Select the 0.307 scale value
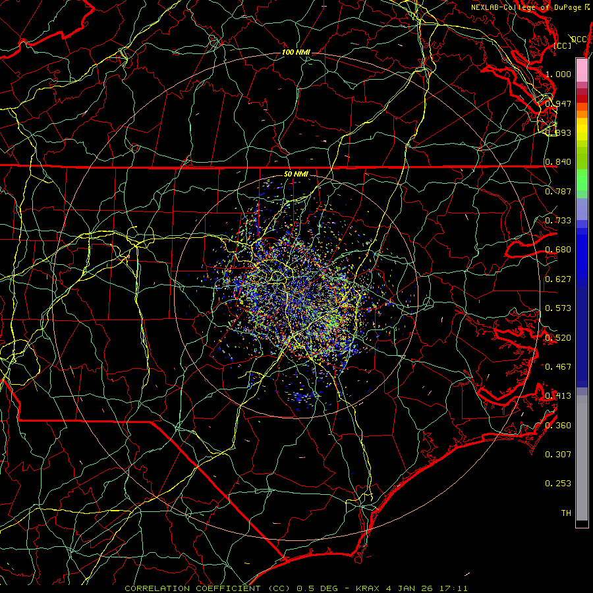 click(558, 454)
